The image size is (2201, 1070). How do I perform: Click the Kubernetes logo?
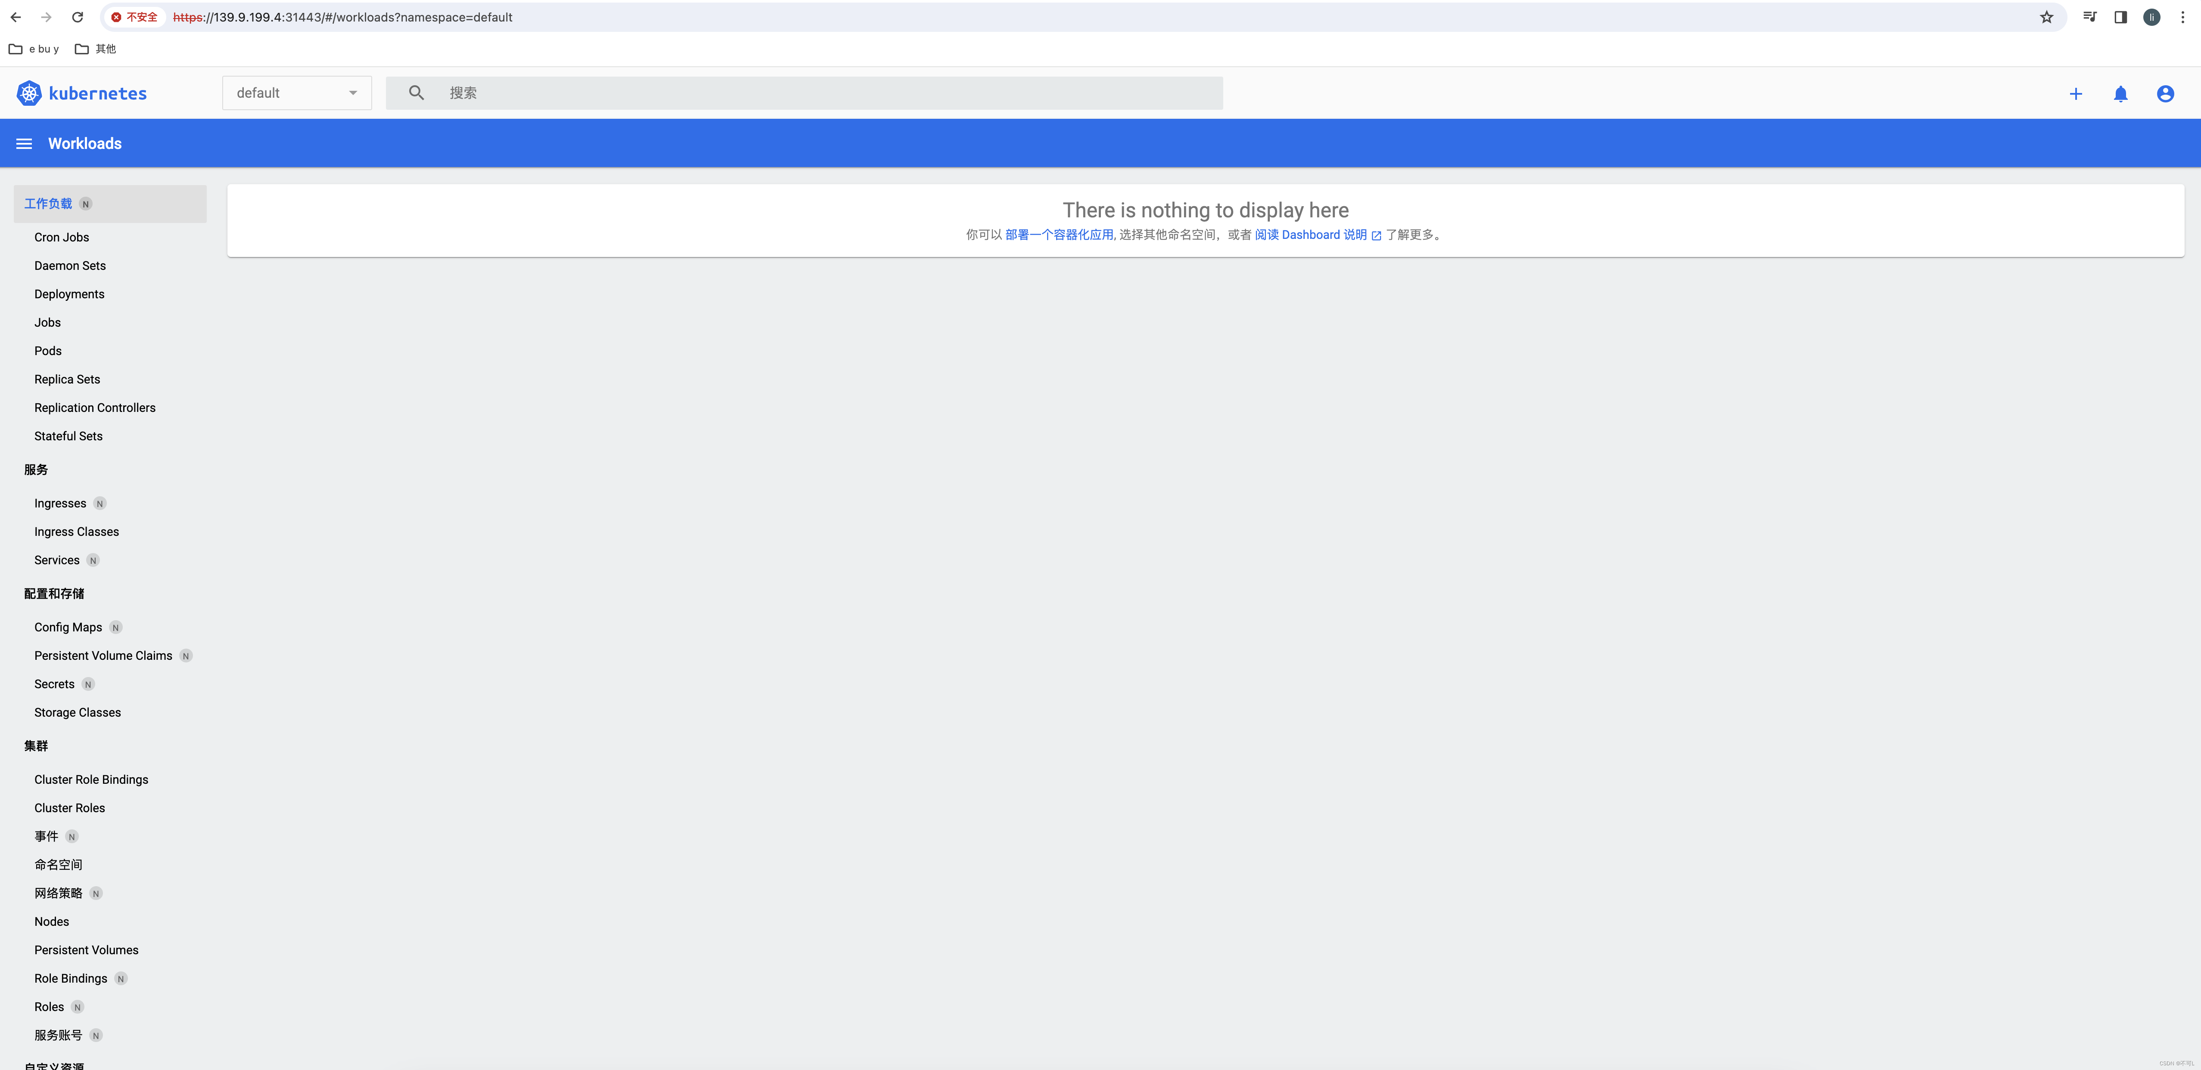click(x=29, y=93)
